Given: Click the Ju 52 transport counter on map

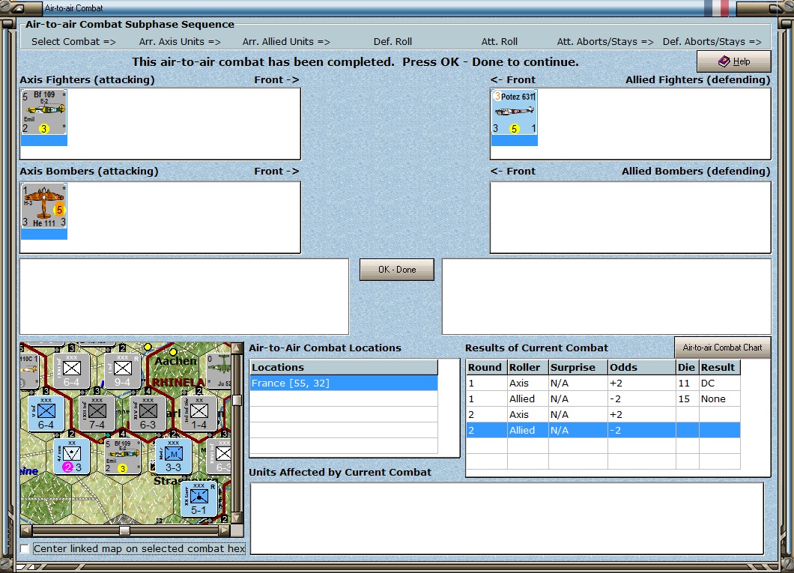Looking at the screenshot, I should tap(219, 371).
